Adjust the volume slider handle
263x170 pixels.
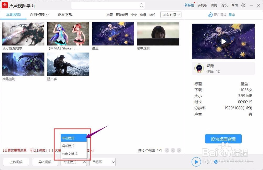(x=216, y=162)
